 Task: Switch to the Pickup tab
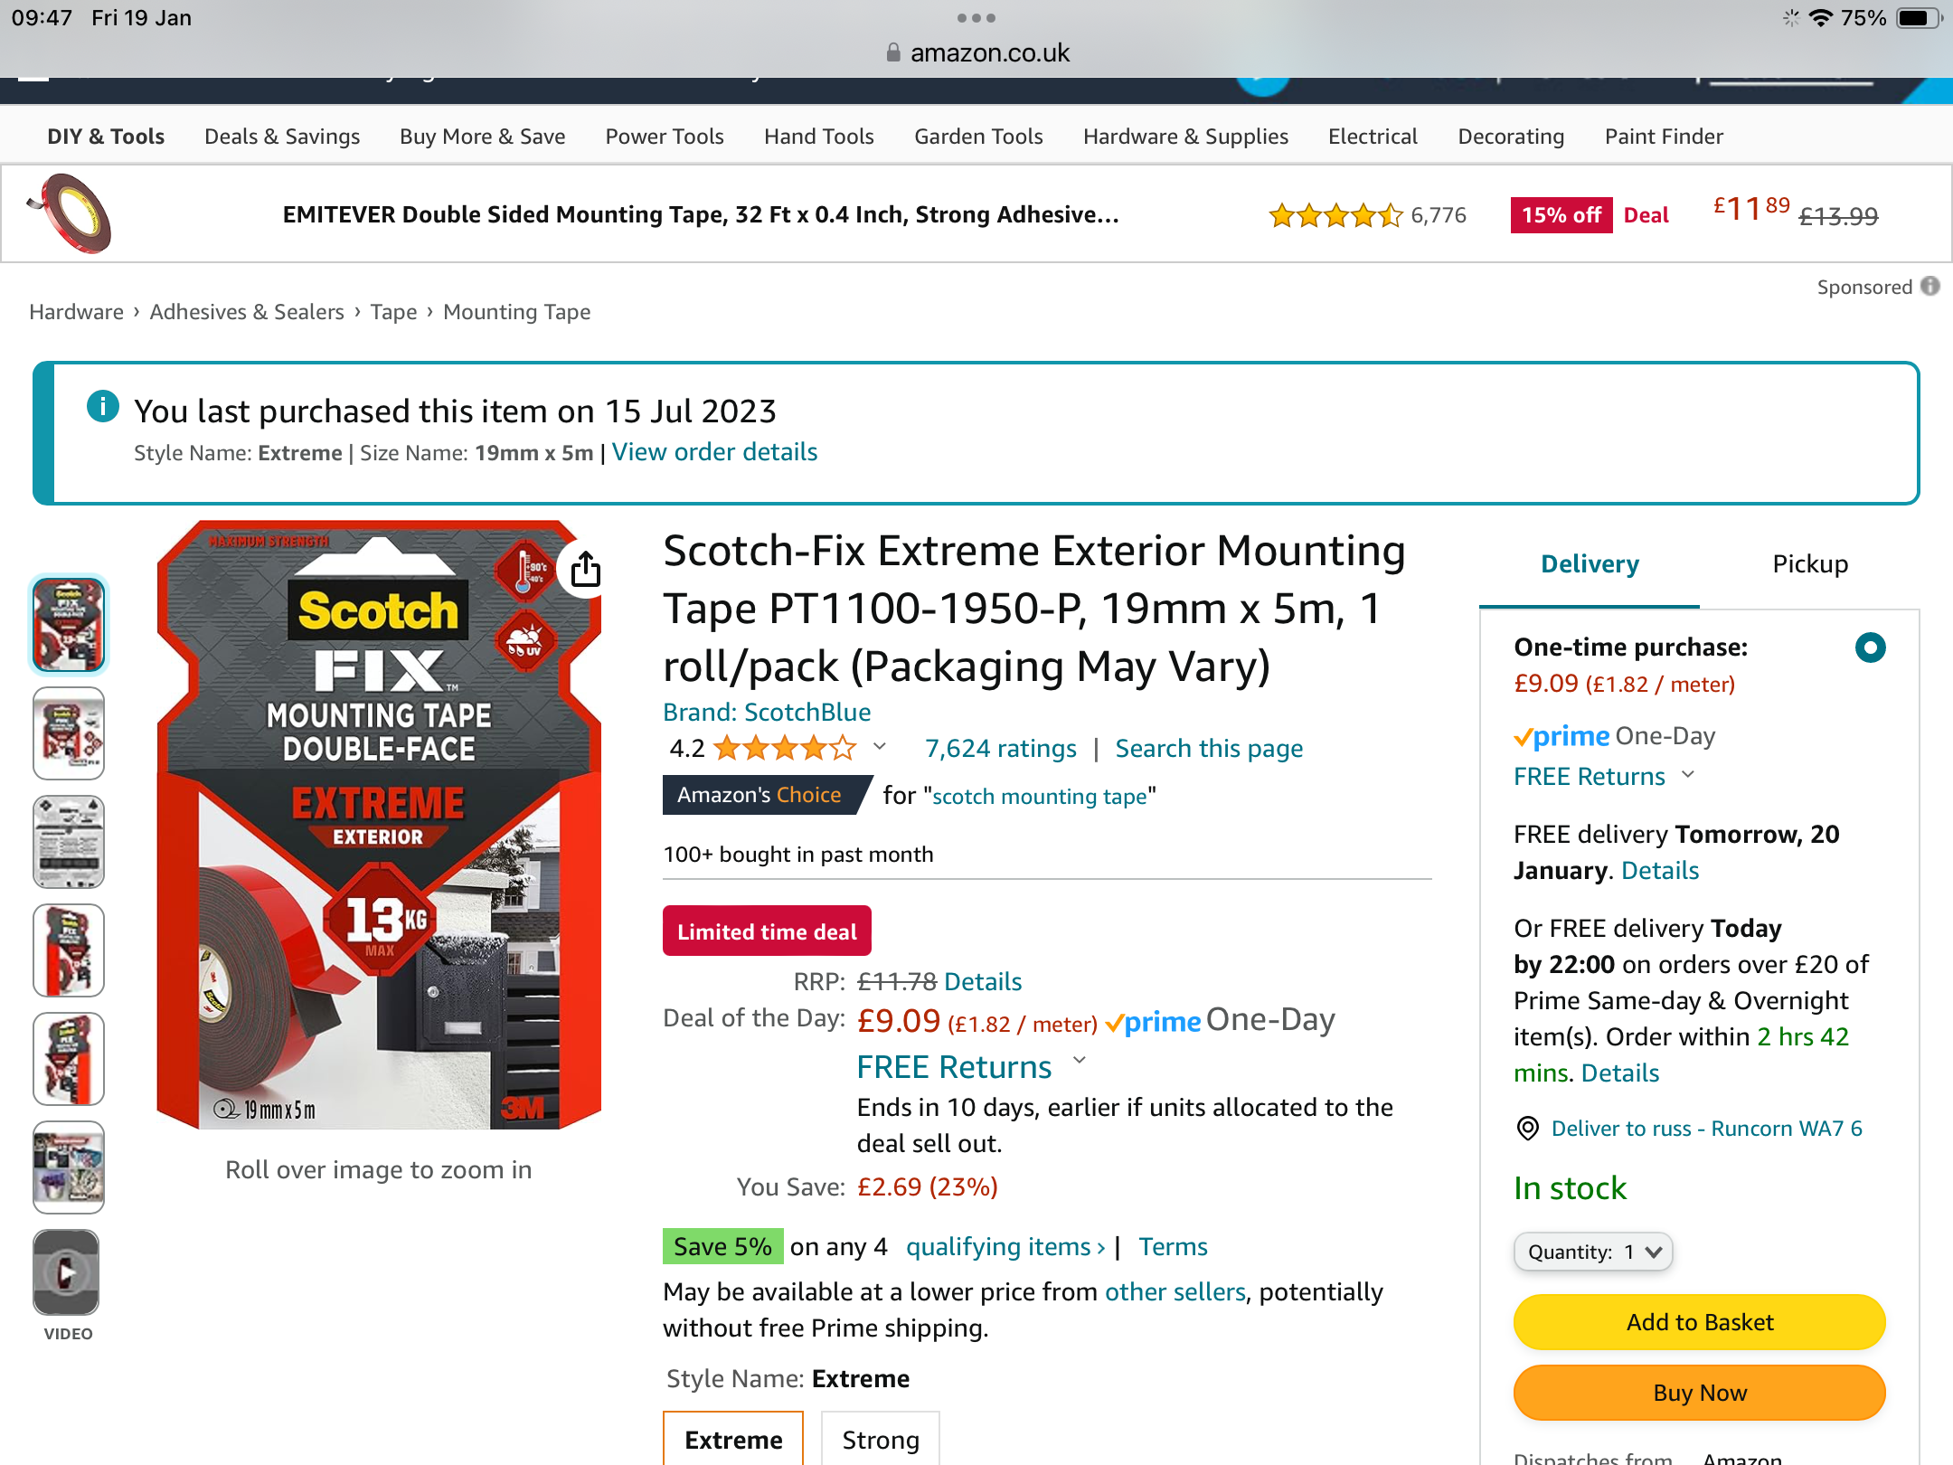(1810, 563)
